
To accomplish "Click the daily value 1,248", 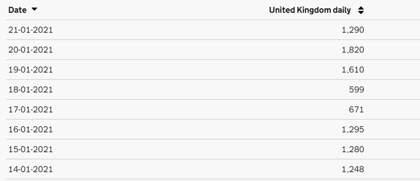I will click(353, 169).
